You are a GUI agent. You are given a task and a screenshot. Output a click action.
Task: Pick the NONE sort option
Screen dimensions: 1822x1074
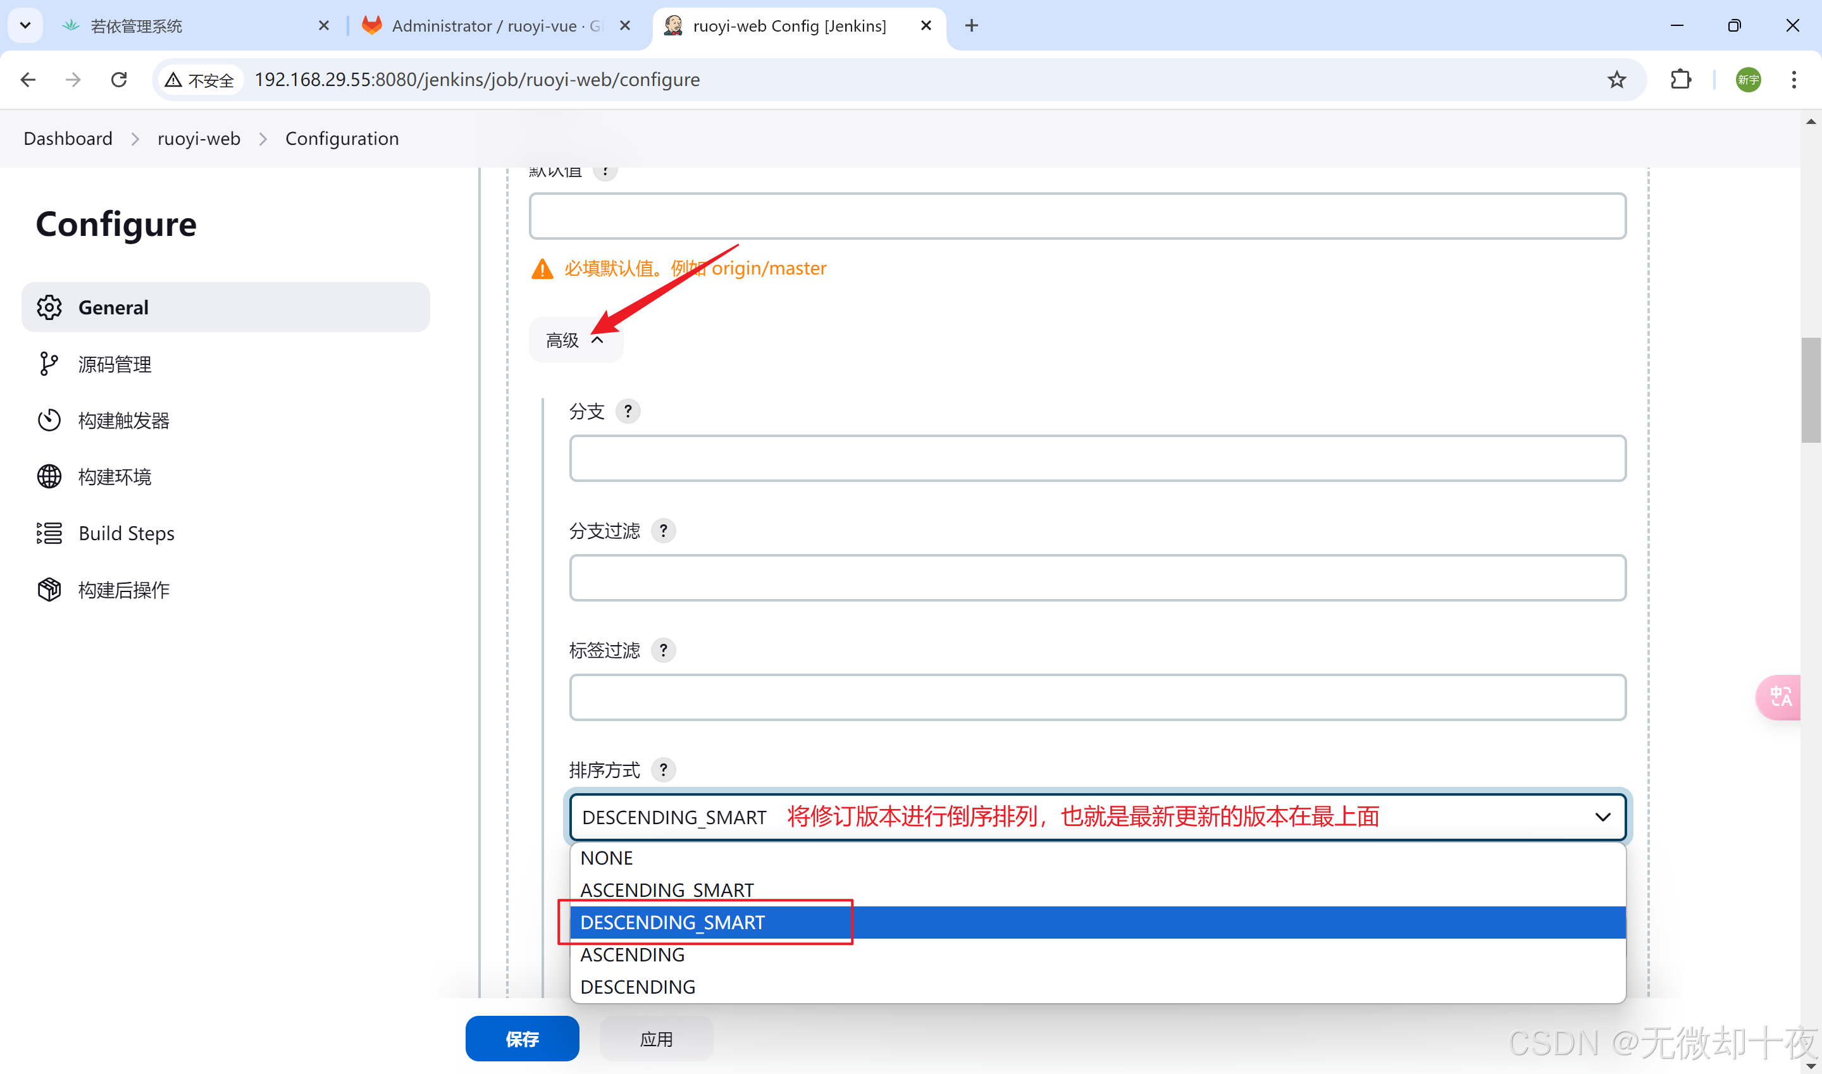coord(607,858)
